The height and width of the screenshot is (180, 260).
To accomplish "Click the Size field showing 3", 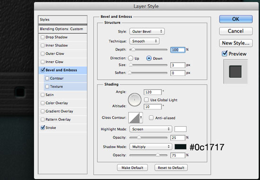I will point(178,65).
